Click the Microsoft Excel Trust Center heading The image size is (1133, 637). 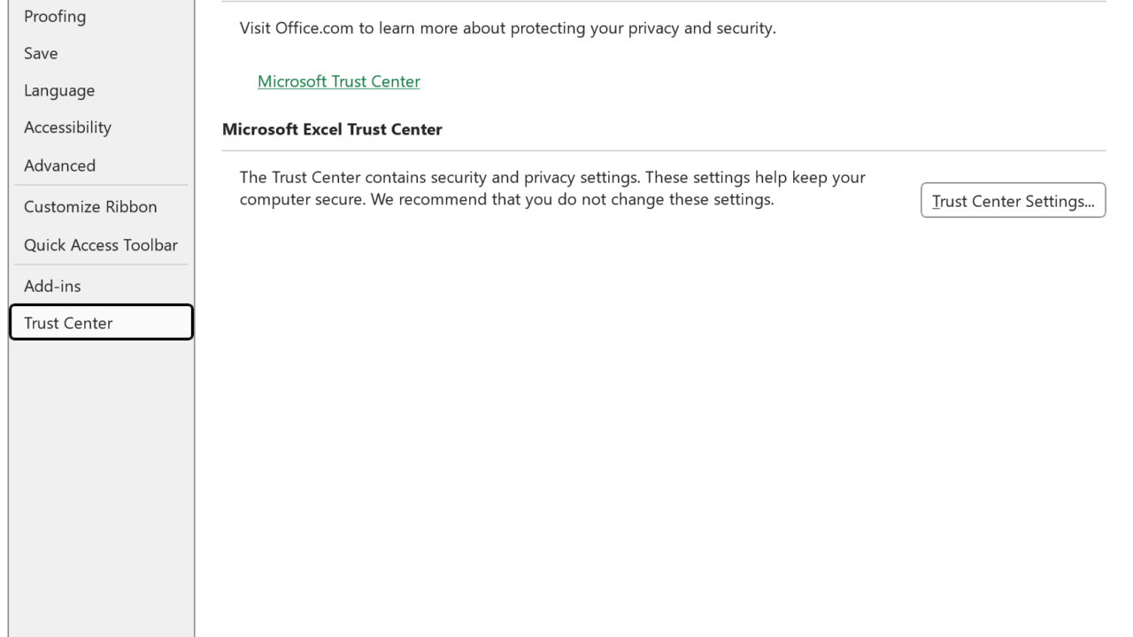pos(332,129)
